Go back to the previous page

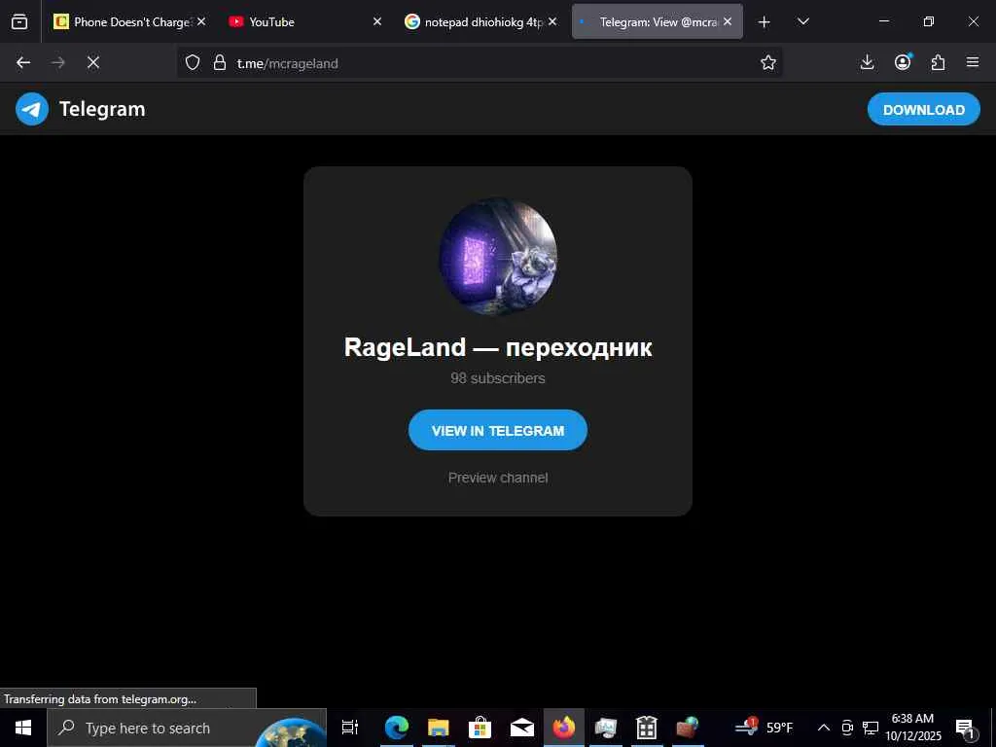[23, 63]
